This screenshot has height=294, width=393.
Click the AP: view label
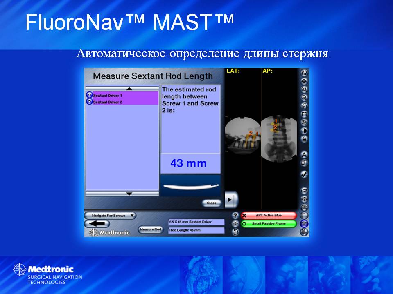267,71
